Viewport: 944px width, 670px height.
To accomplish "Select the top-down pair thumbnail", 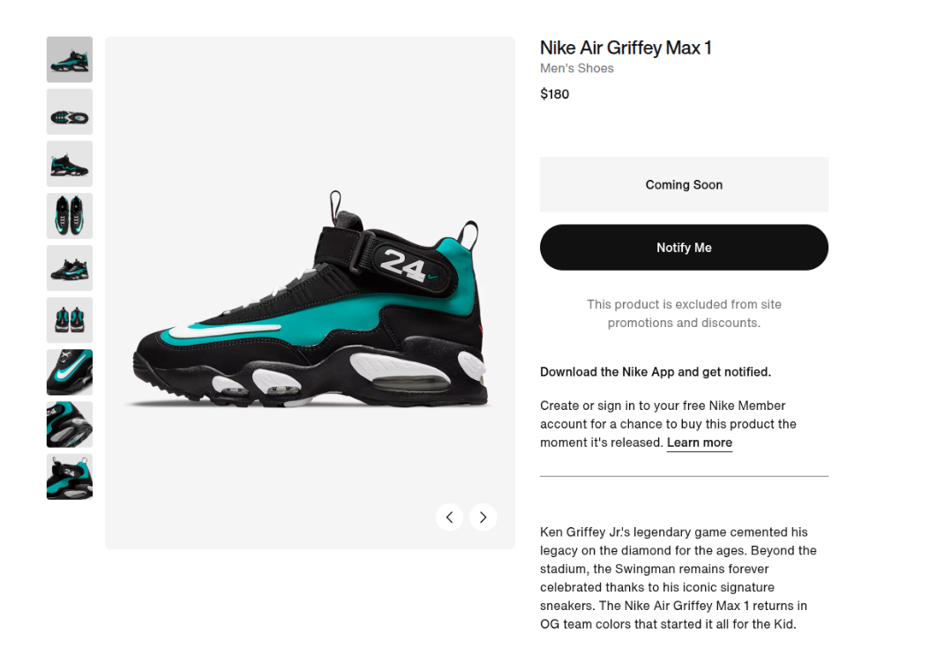I will pos(69,216).
